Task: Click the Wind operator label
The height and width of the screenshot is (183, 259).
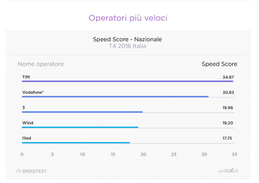Action: click(28, 123)
